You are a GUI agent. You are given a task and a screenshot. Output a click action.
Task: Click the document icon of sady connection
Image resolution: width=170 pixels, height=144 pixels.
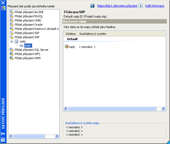tap(16, 41)
